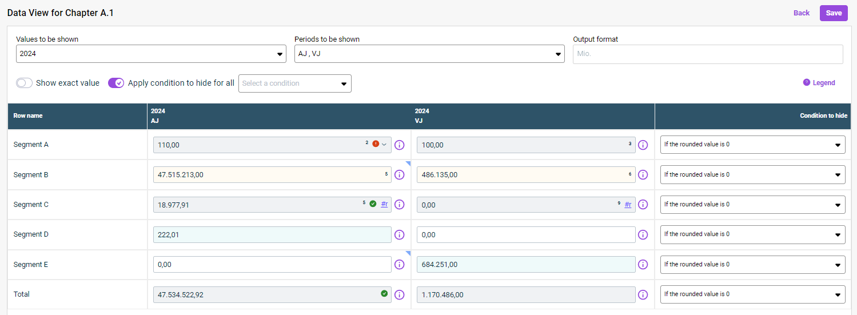The height and width of the screenshot is (315, 857).
Task: Expand the chevron in Segment A AJ field
Action: (385, 144)
